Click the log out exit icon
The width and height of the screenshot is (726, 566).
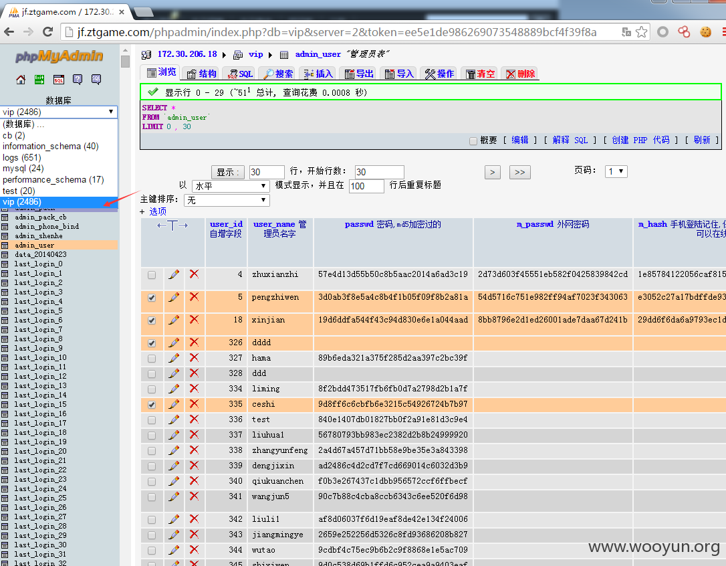pos(39,80)
